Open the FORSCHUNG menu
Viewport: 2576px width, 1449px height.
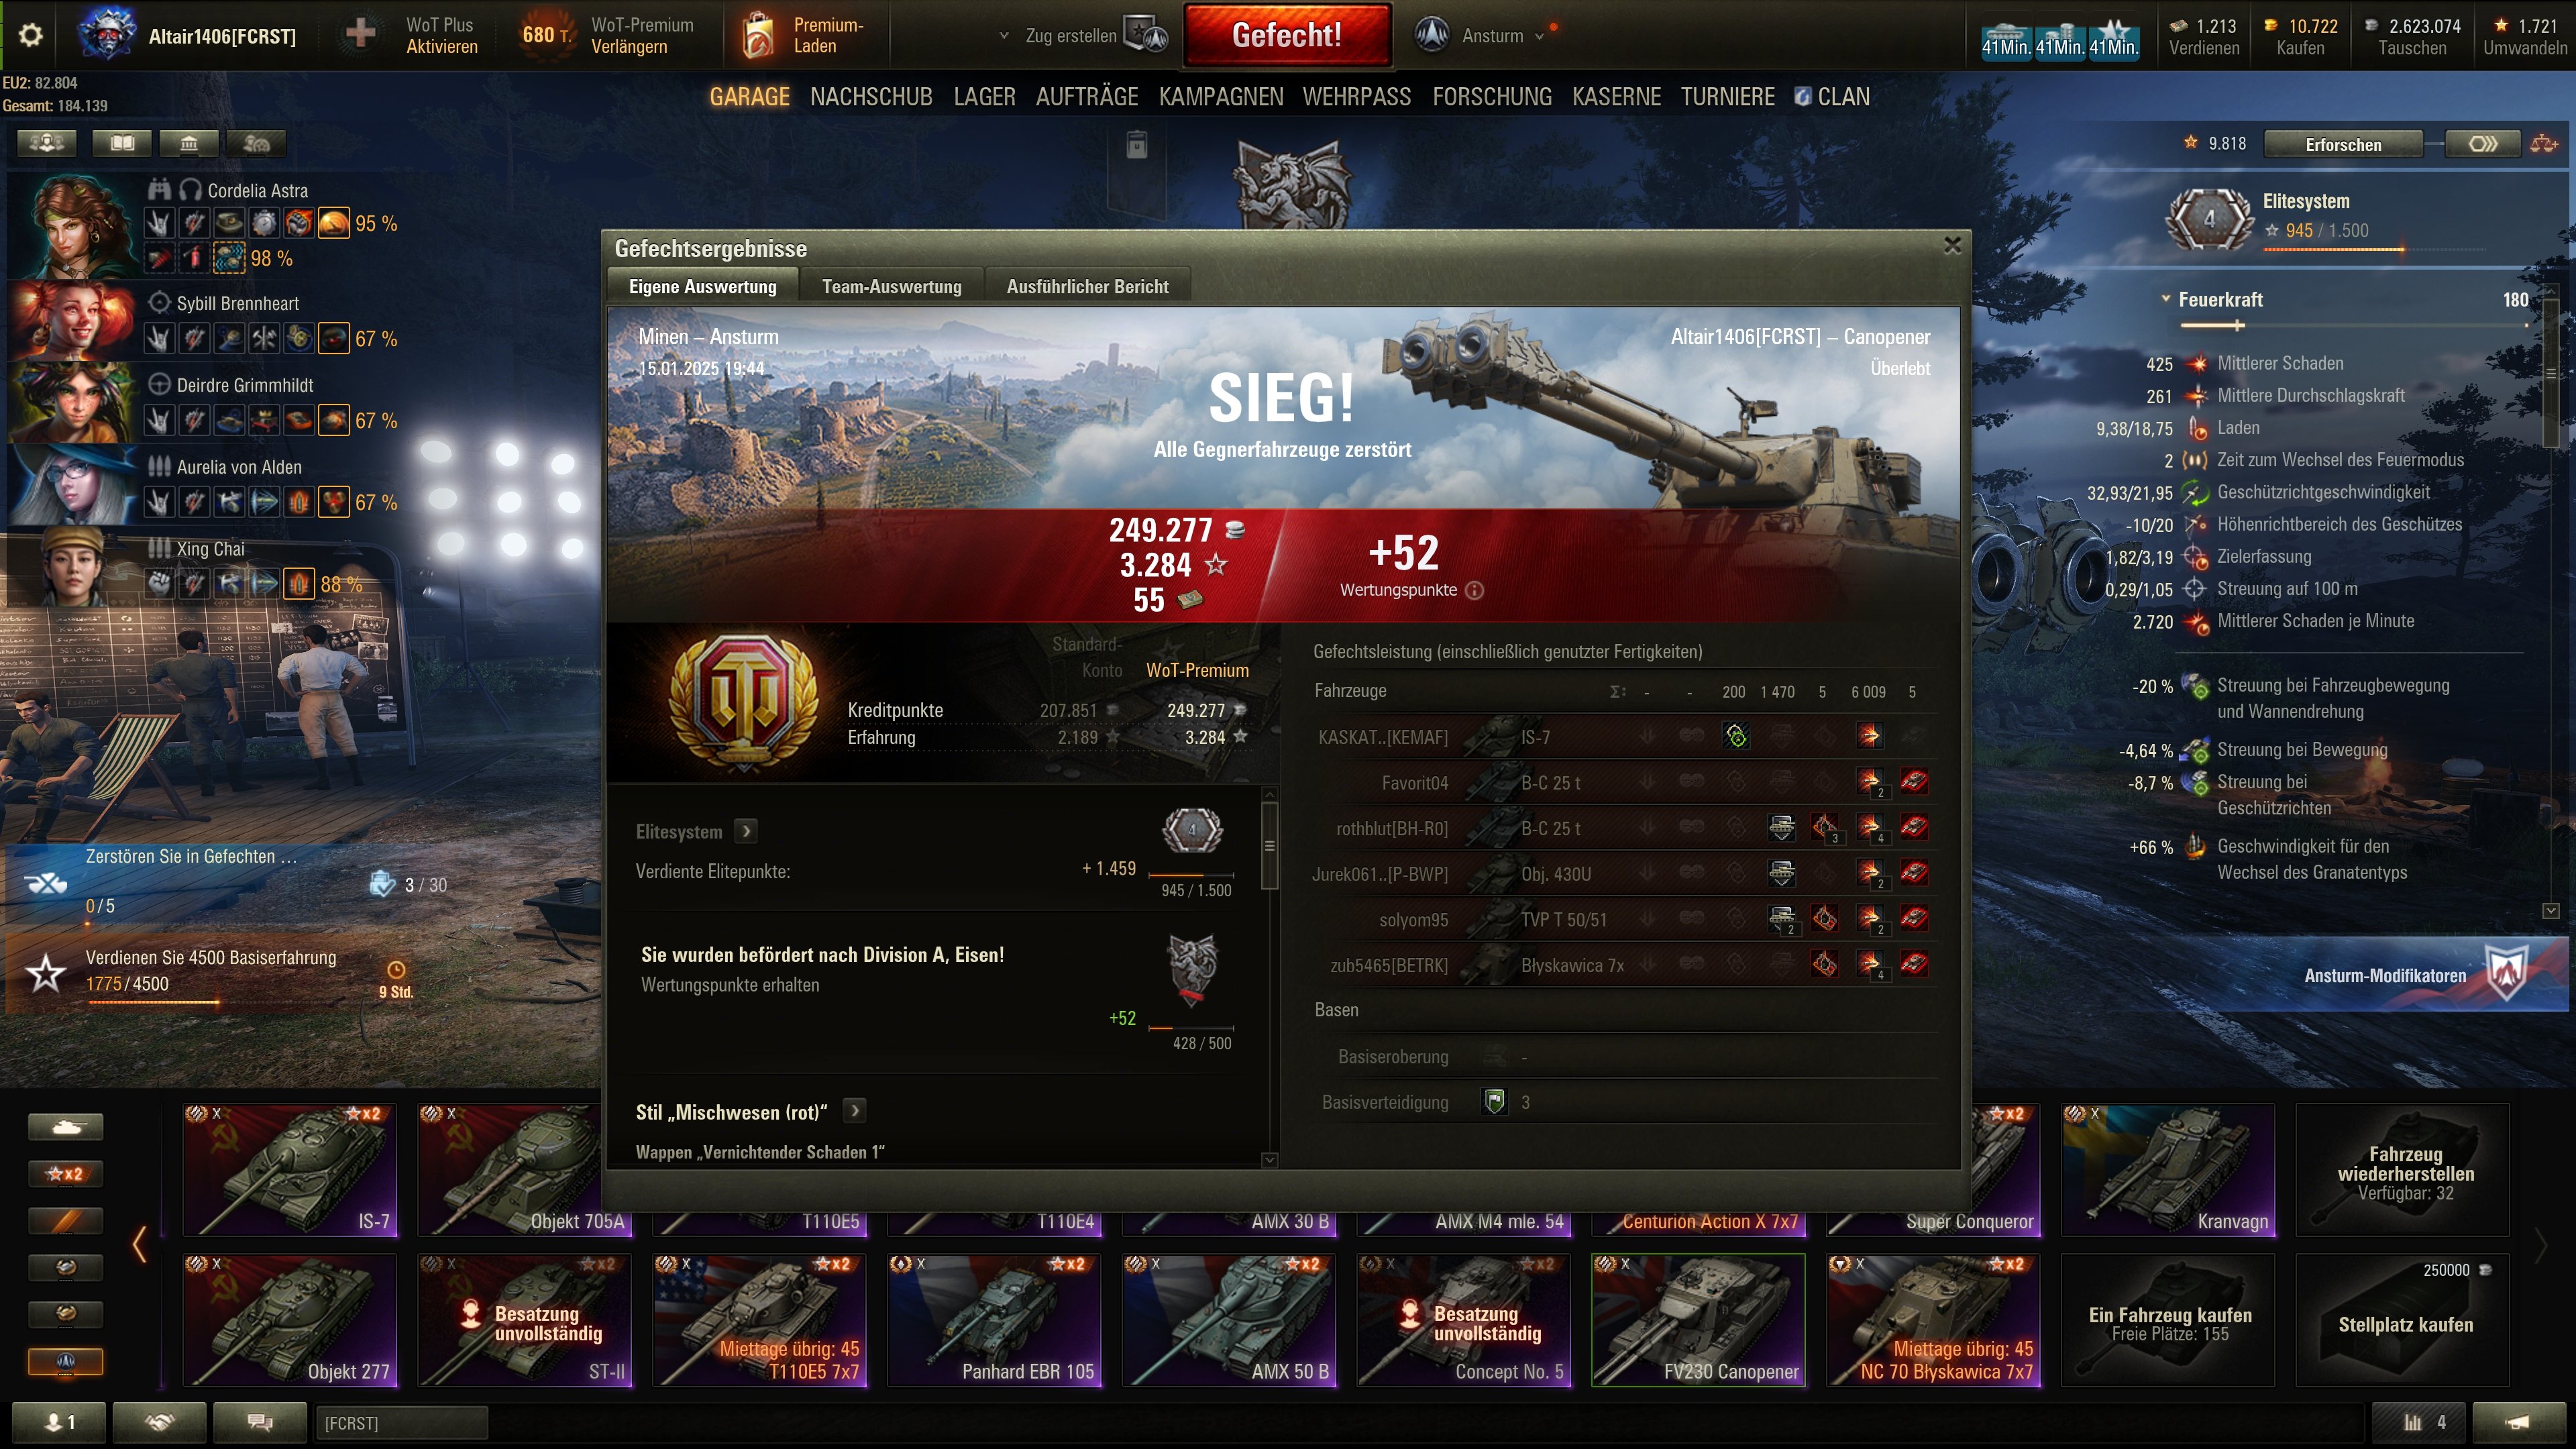click(1492, 97)
